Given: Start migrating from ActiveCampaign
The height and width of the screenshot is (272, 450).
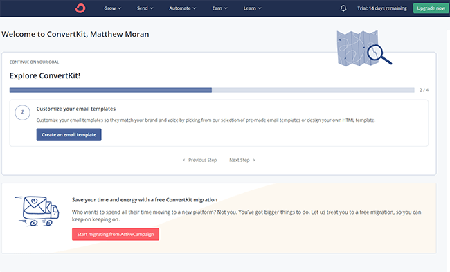Looking at the screenshot, I should (x=116, y=234).
